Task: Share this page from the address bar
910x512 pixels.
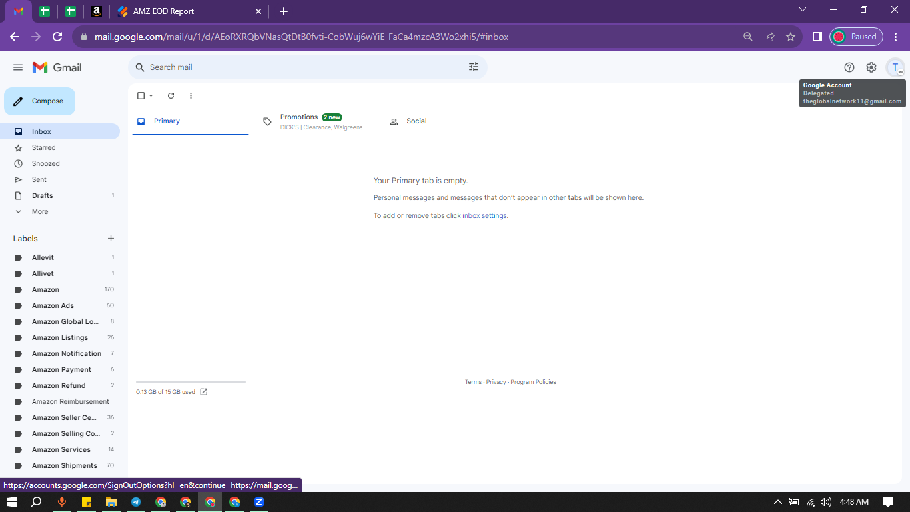Action: (769, 37)
